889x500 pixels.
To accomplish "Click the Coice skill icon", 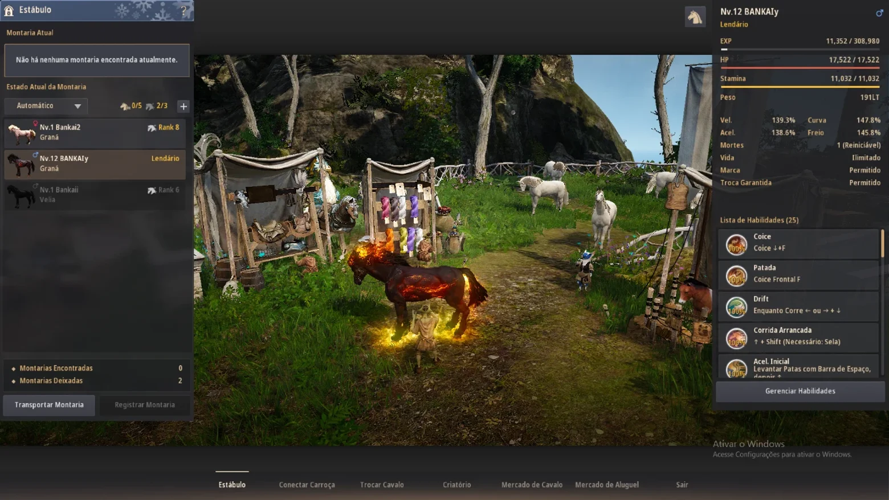I will pos(736,244).
